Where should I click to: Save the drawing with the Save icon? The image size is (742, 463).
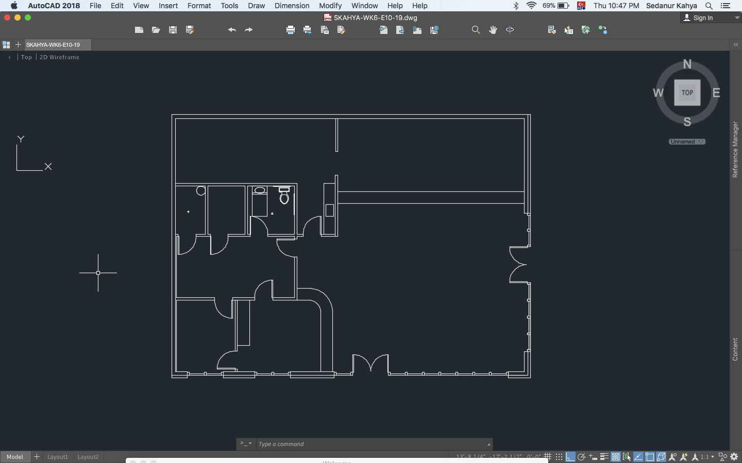tap(173, 30)
